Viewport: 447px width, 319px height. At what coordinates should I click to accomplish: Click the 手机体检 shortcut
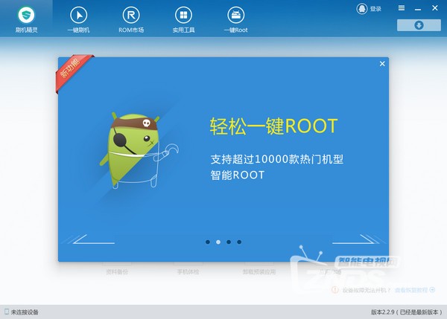188,271
